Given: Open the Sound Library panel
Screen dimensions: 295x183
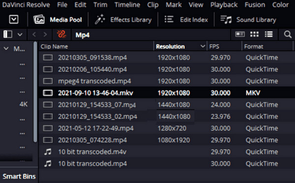Looking at the screenshot, I should coord(248,20).
